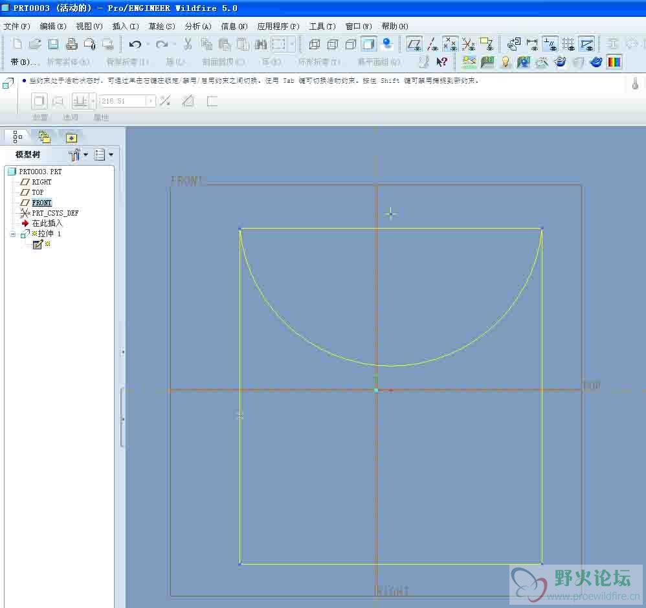This screenshot has width=646, height=608.
Task: Open the rainbow color appearance icon
Action: click(614, 62)
